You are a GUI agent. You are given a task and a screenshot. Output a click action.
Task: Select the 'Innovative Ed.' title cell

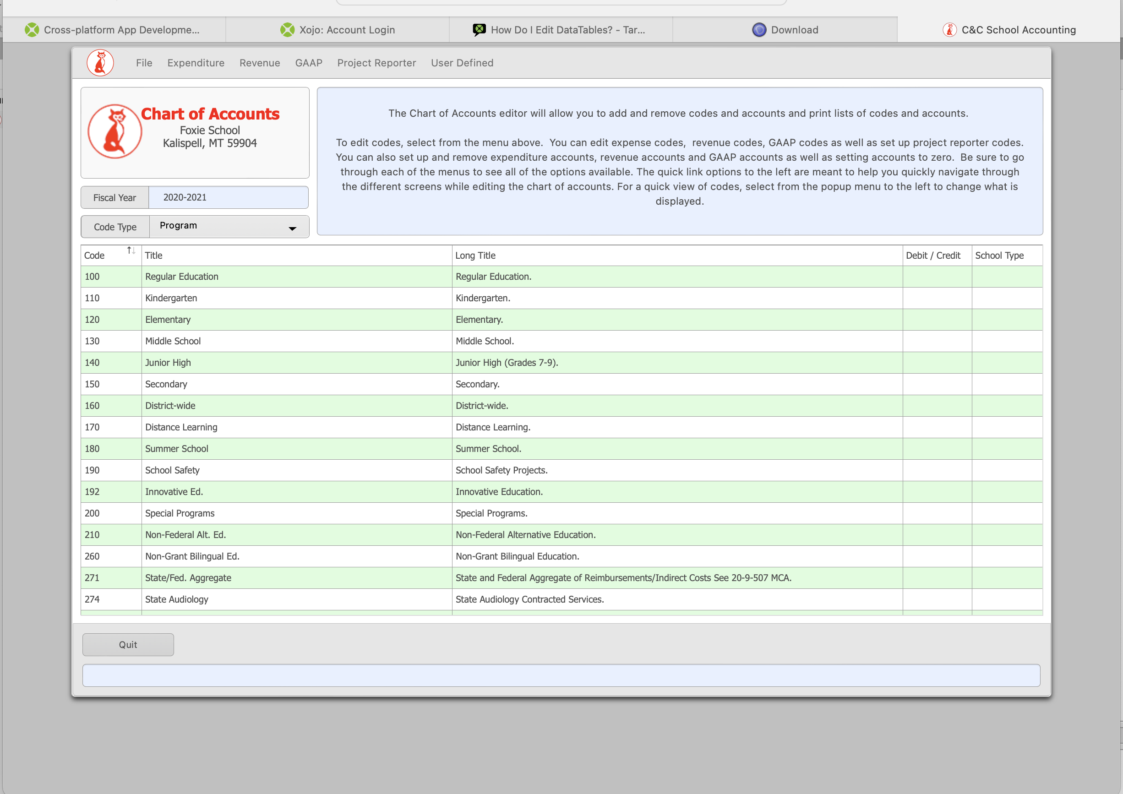297,492
